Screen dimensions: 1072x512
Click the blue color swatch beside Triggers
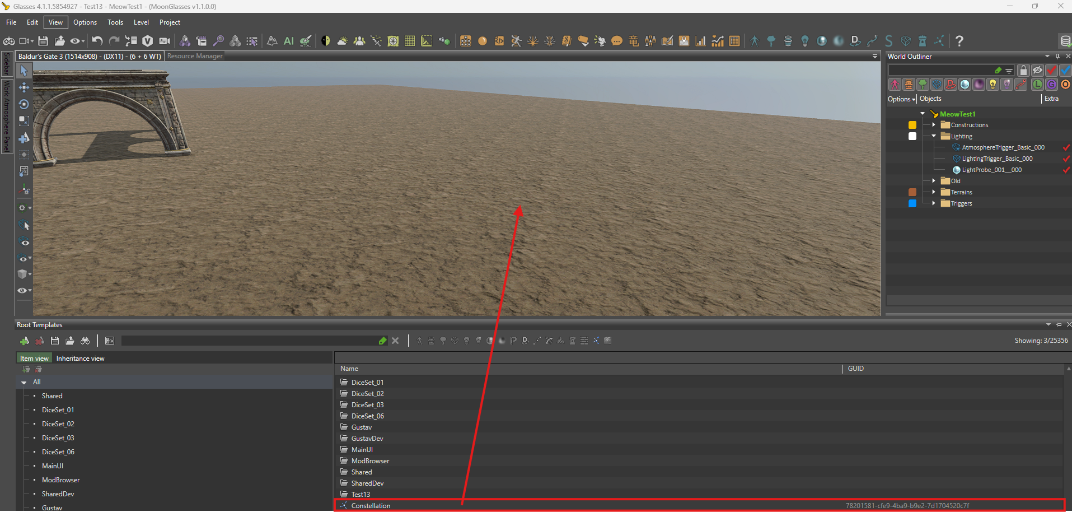(912, 203)
